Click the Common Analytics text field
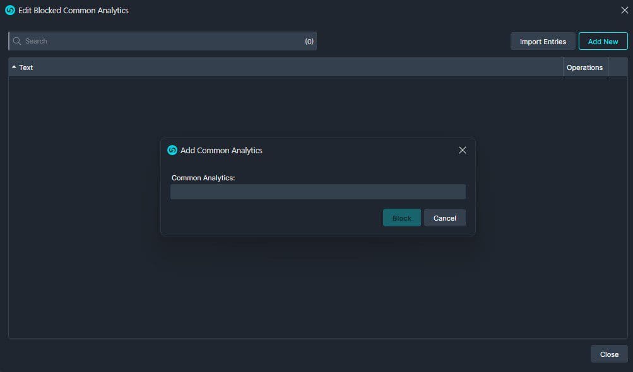This screenshot has height=372, width=633. click(x=317, y=192)
